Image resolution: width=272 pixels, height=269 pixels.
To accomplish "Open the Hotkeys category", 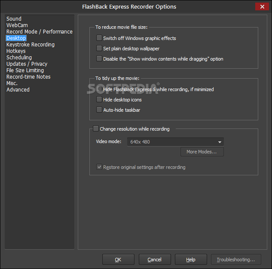I will [x=16, y=51].
